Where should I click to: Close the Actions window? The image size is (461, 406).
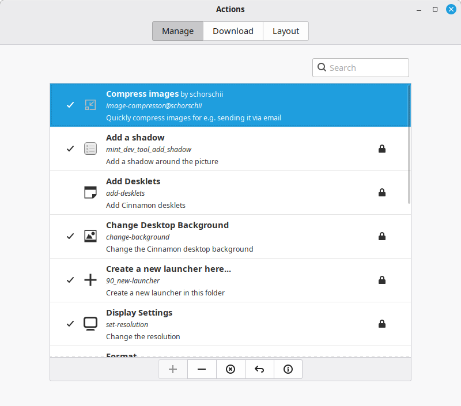click(451, 9)
